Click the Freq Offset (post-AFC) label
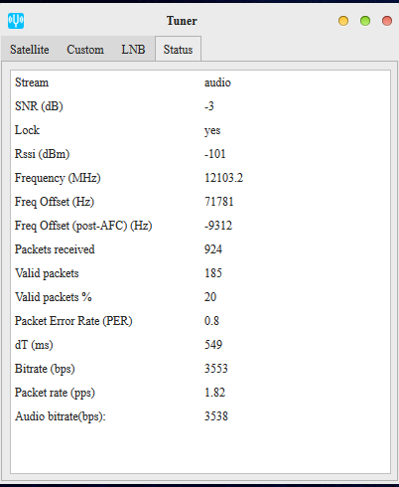The width and height of the screenshot is (399, 487). (83, 226)
